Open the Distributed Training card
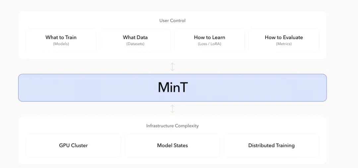The height and width of the screenshot is (168, 358). tap(271, 146)
